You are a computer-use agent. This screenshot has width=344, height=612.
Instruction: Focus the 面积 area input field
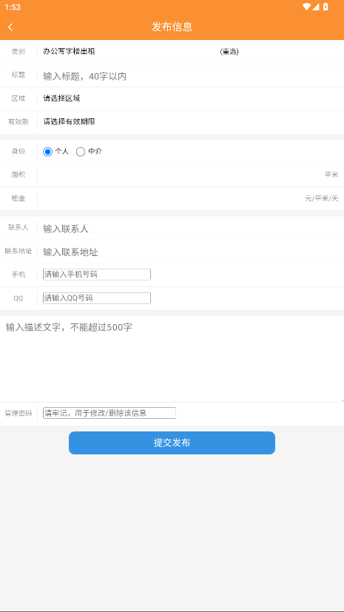click(x=181, y=175)
